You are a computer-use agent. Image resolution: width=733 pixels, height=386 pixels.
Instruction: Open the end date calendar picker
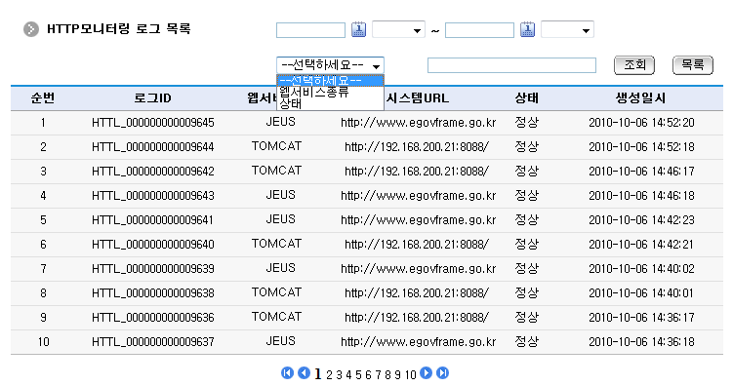click(527, 29)
